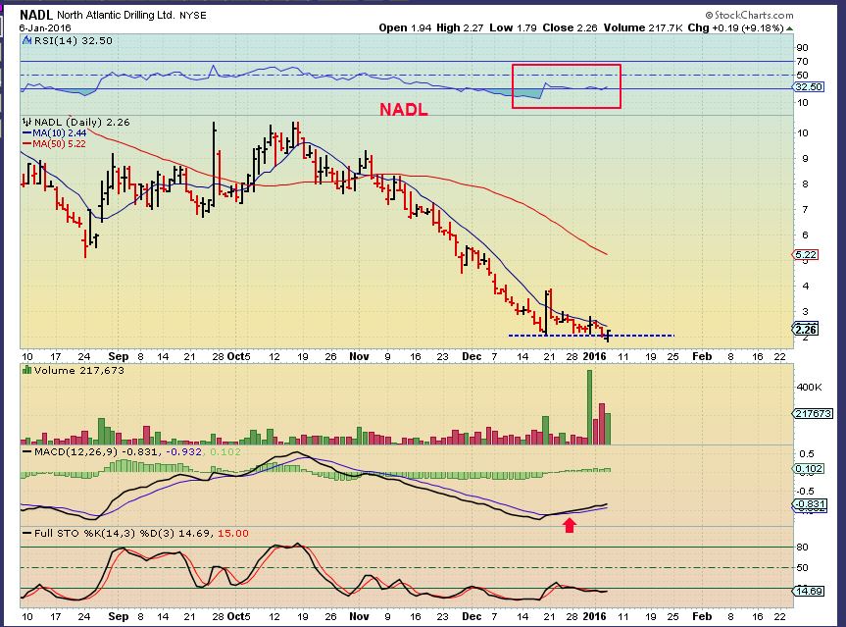Click the High 2.27 value
846x627 pixels.
click(x=460, y=28)
